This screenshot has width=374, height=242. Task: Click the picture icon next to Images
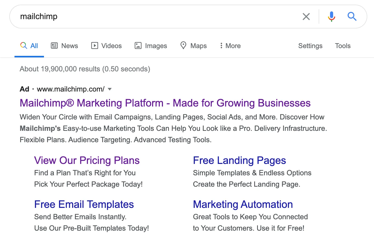tap(138, 46)
